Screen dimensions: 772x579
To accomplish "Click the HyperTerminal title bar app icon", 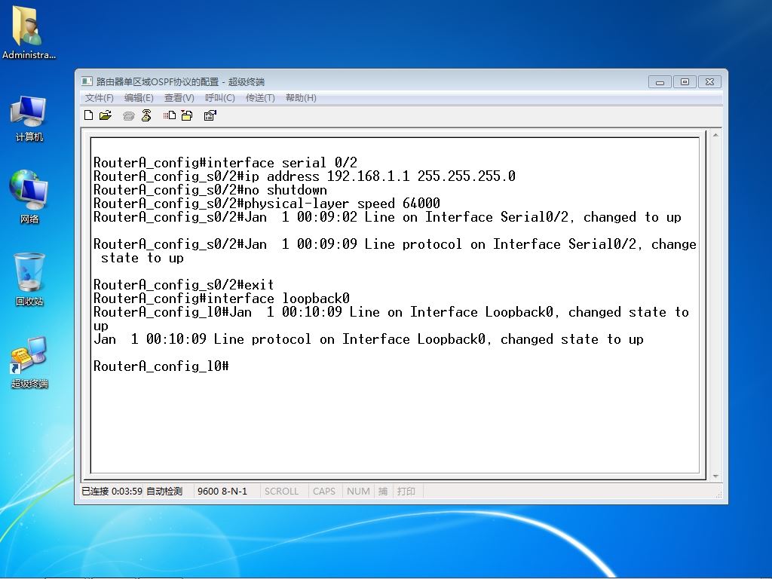I will pyautogui.click(x=87, y=81).
